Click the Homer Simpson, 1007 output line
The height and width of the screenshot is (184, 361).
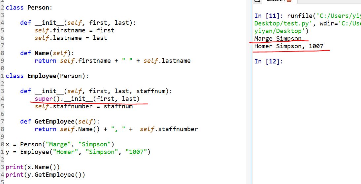[x=289, y=46]
